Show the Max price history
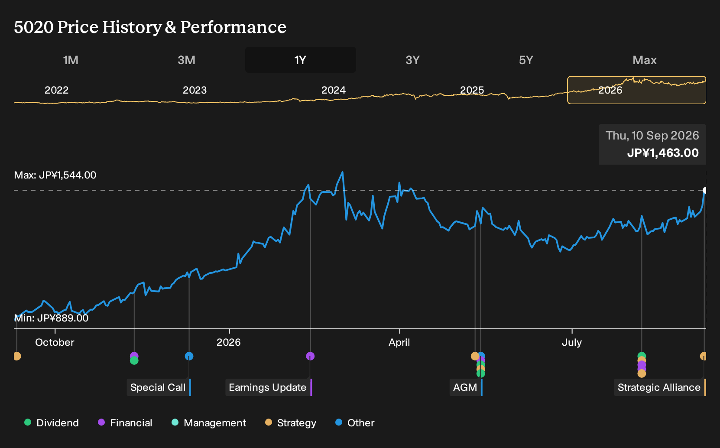This screenshot has height=448, width=720. tap(645, 60)
